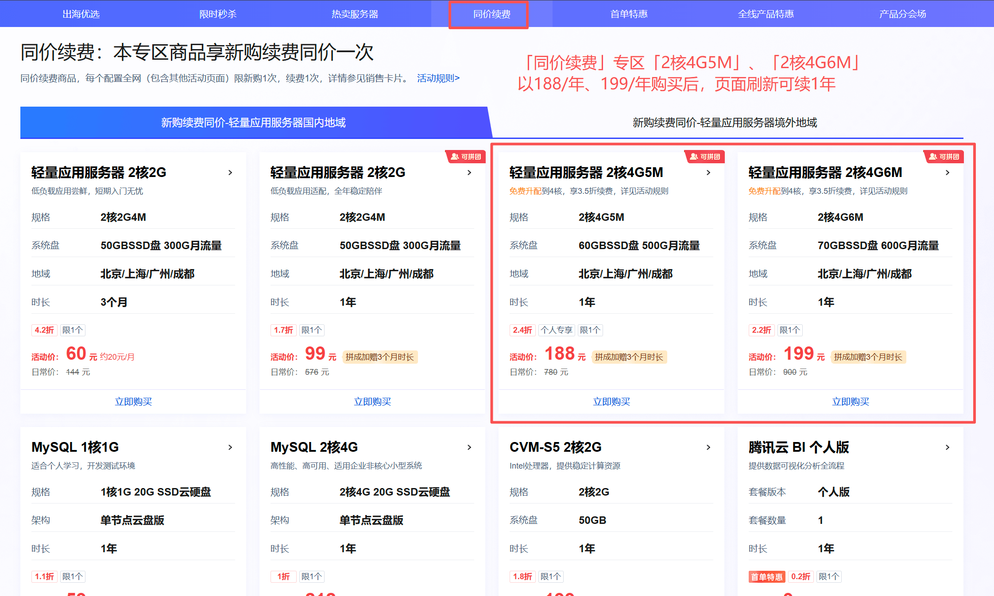This screenshot has height=596, width=994.
Task: Click 拼成加赠3个月时长 on 188元 card
Action: 629,357
